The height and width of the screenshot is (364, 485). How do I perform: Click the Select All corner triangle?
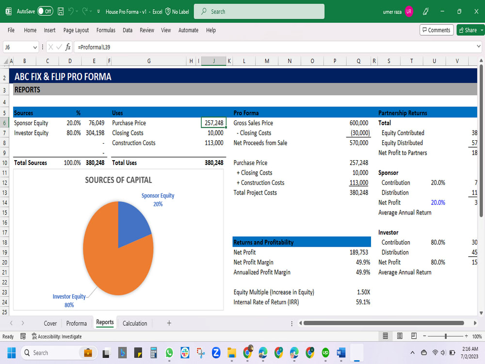point(5,61)
